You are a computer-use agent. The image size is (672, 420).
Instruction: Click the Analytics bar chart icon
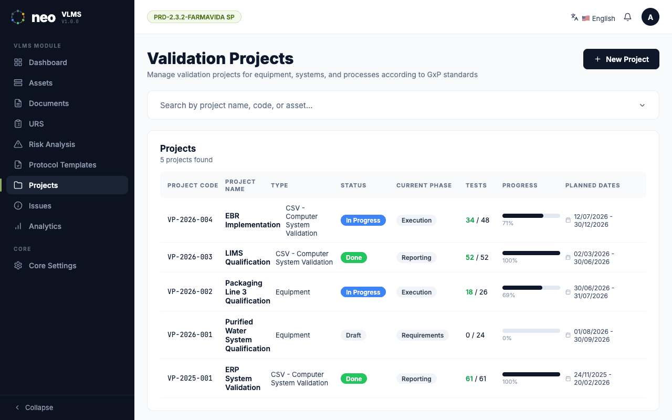tap(18, 226)
